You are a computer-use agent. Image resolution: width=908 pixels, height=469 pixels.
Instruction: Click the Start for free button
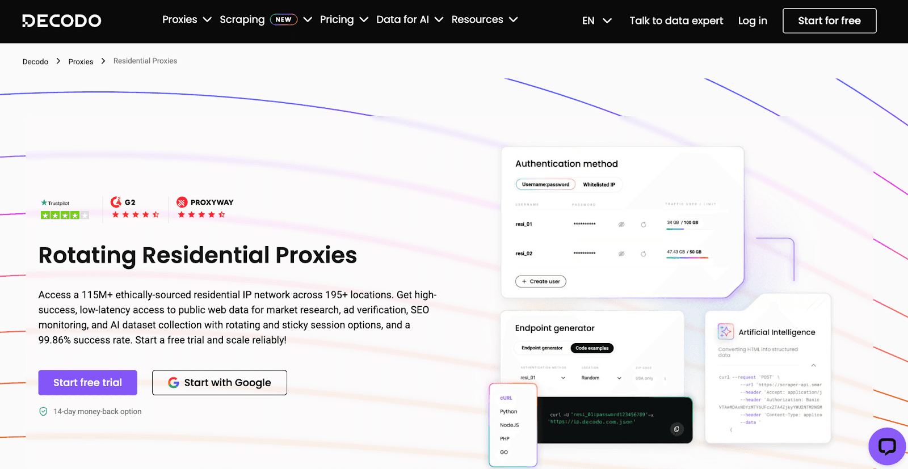[829, 21]
